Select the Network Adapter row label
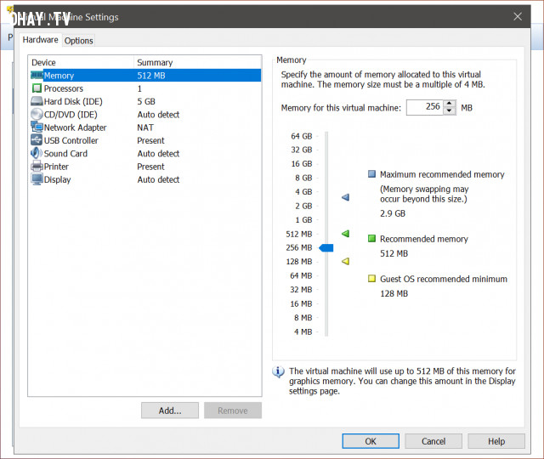 click(76, 127)
